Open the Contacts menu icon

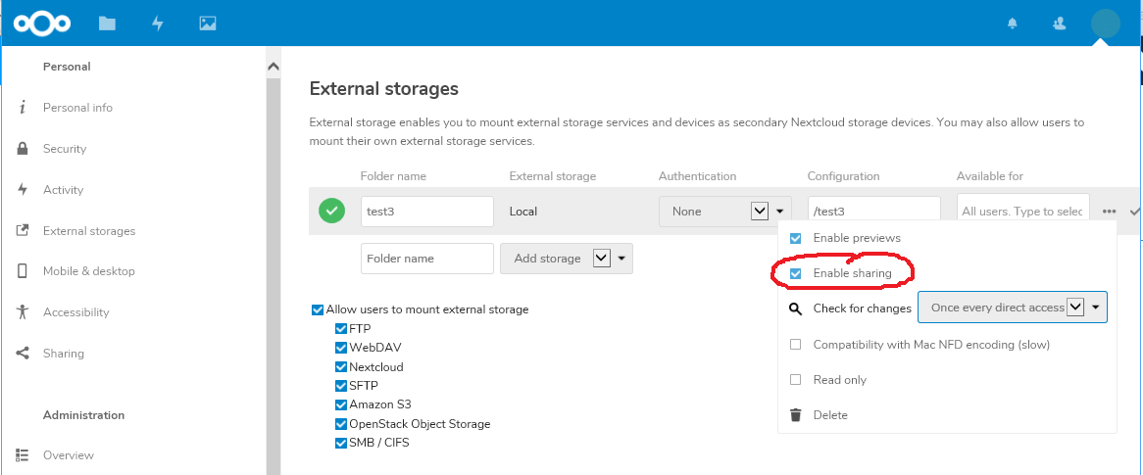[1059, 24]
